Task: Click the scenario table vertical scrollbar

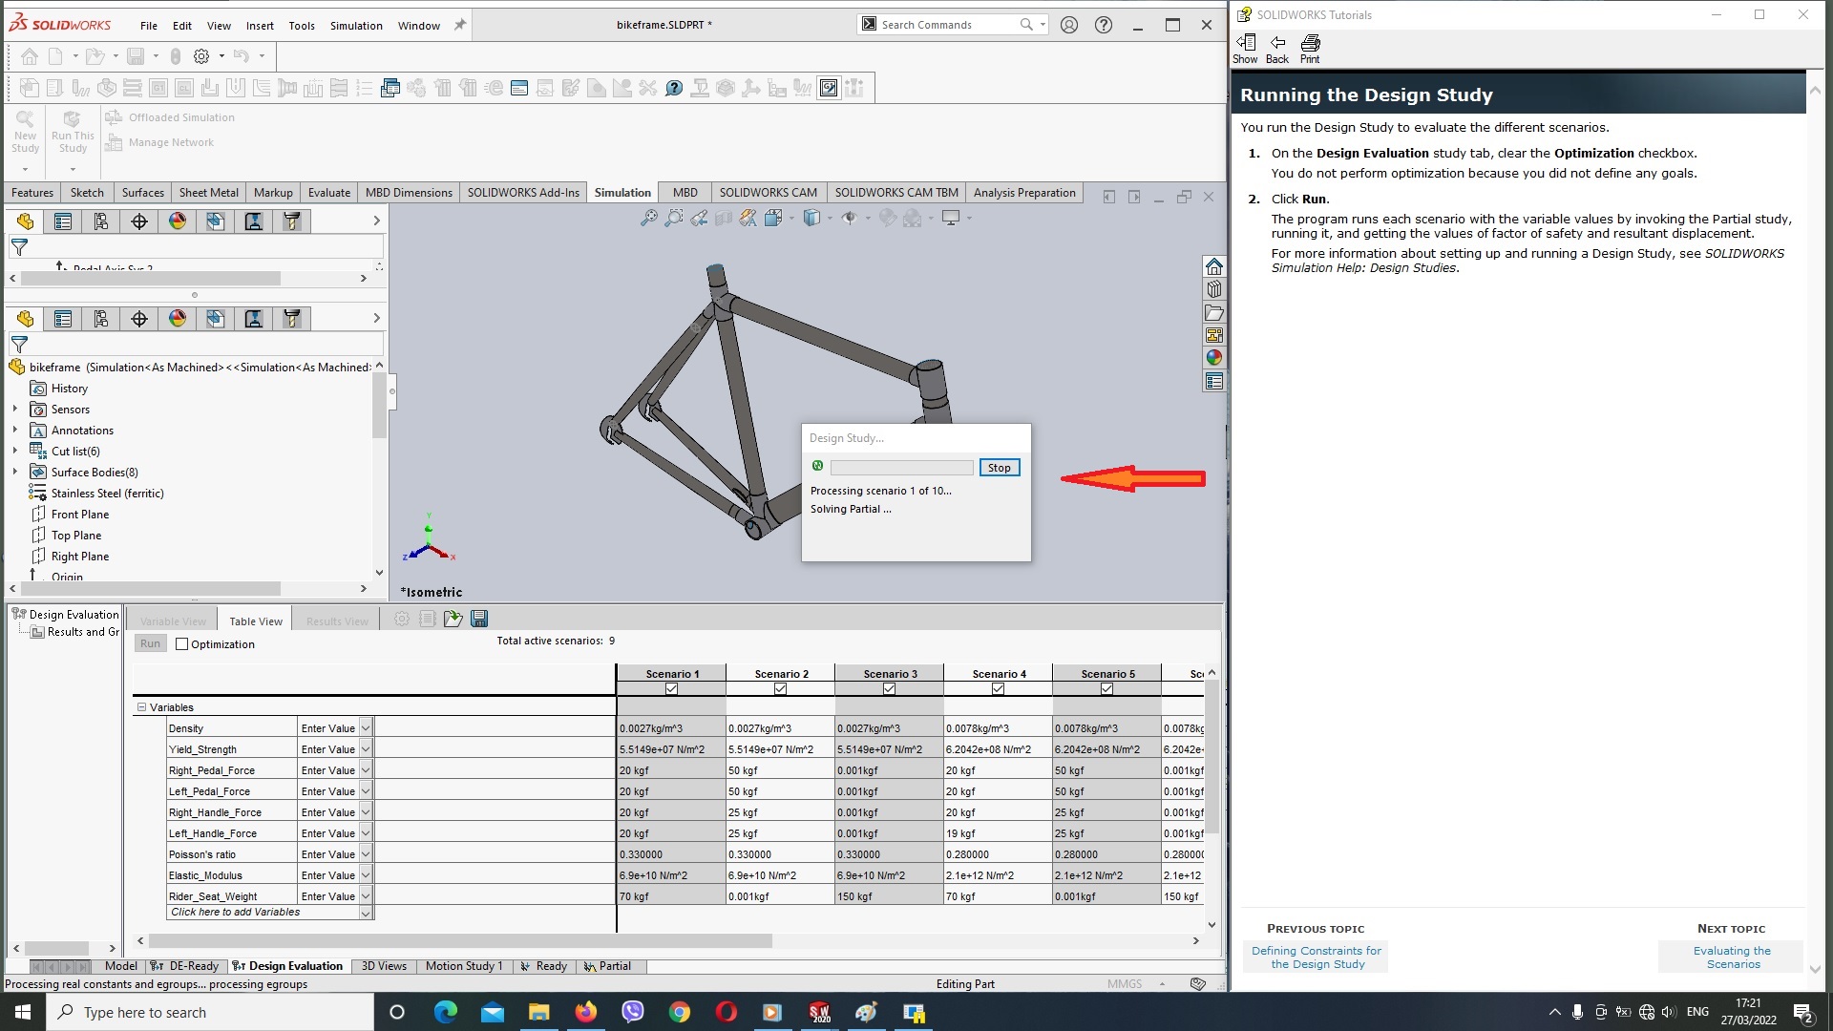Action: [x=1211, y=756]
